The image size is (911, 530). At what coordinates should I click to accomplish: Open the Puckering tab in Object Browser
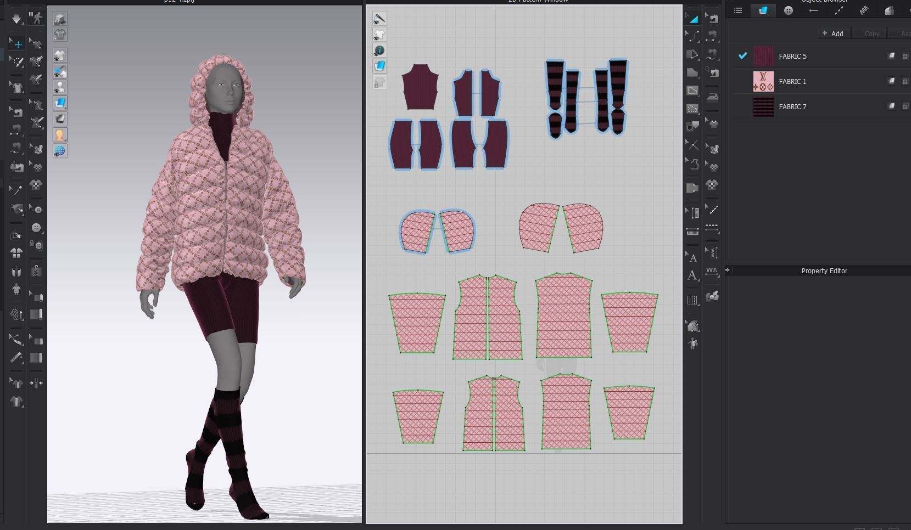[x=864, y=10]
